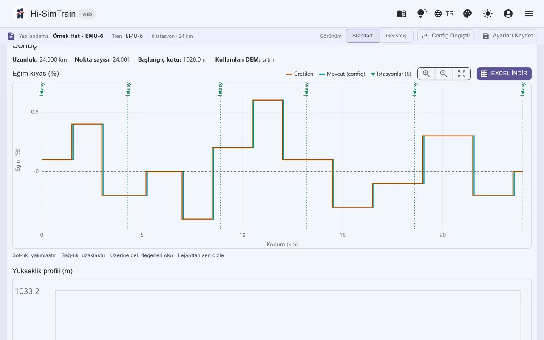Zoom out on the gradient chart

[444, 74]
